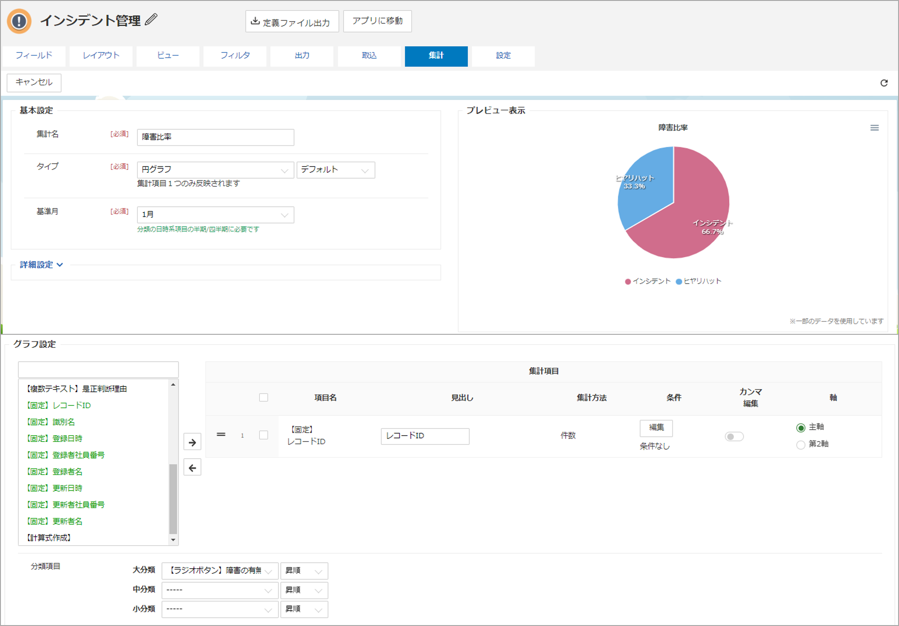Open the 中分類 field dropdown
This screenshot has height=626, width=899.
point(220,590)
